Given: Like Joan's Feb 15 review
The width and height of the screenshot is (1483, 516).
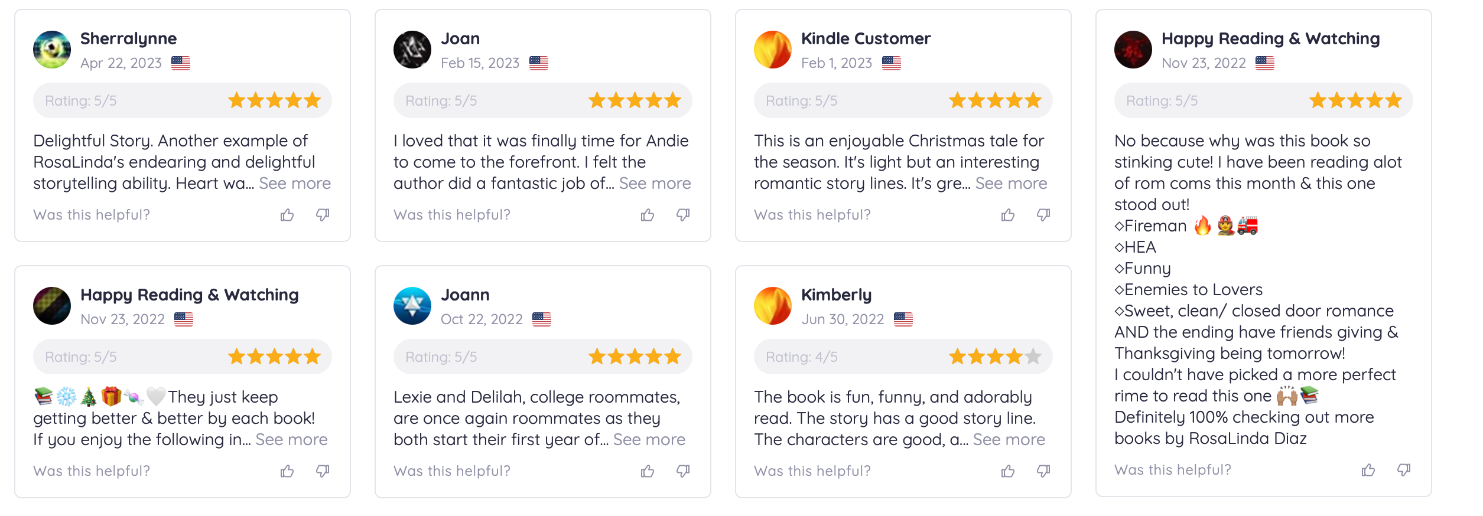Looking at the screenshot, I should (648, 215).
